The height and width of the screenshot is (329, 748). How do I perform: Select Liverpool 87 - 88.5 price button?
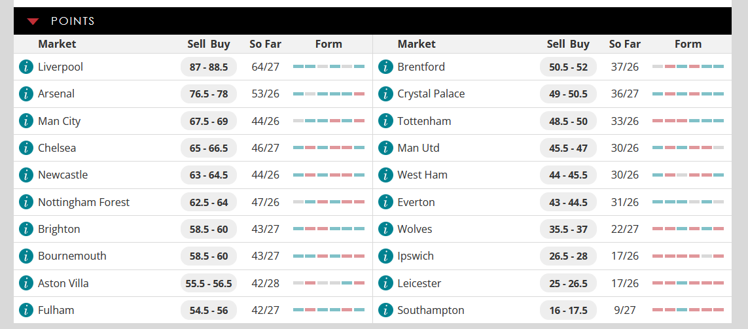point(209,67)
